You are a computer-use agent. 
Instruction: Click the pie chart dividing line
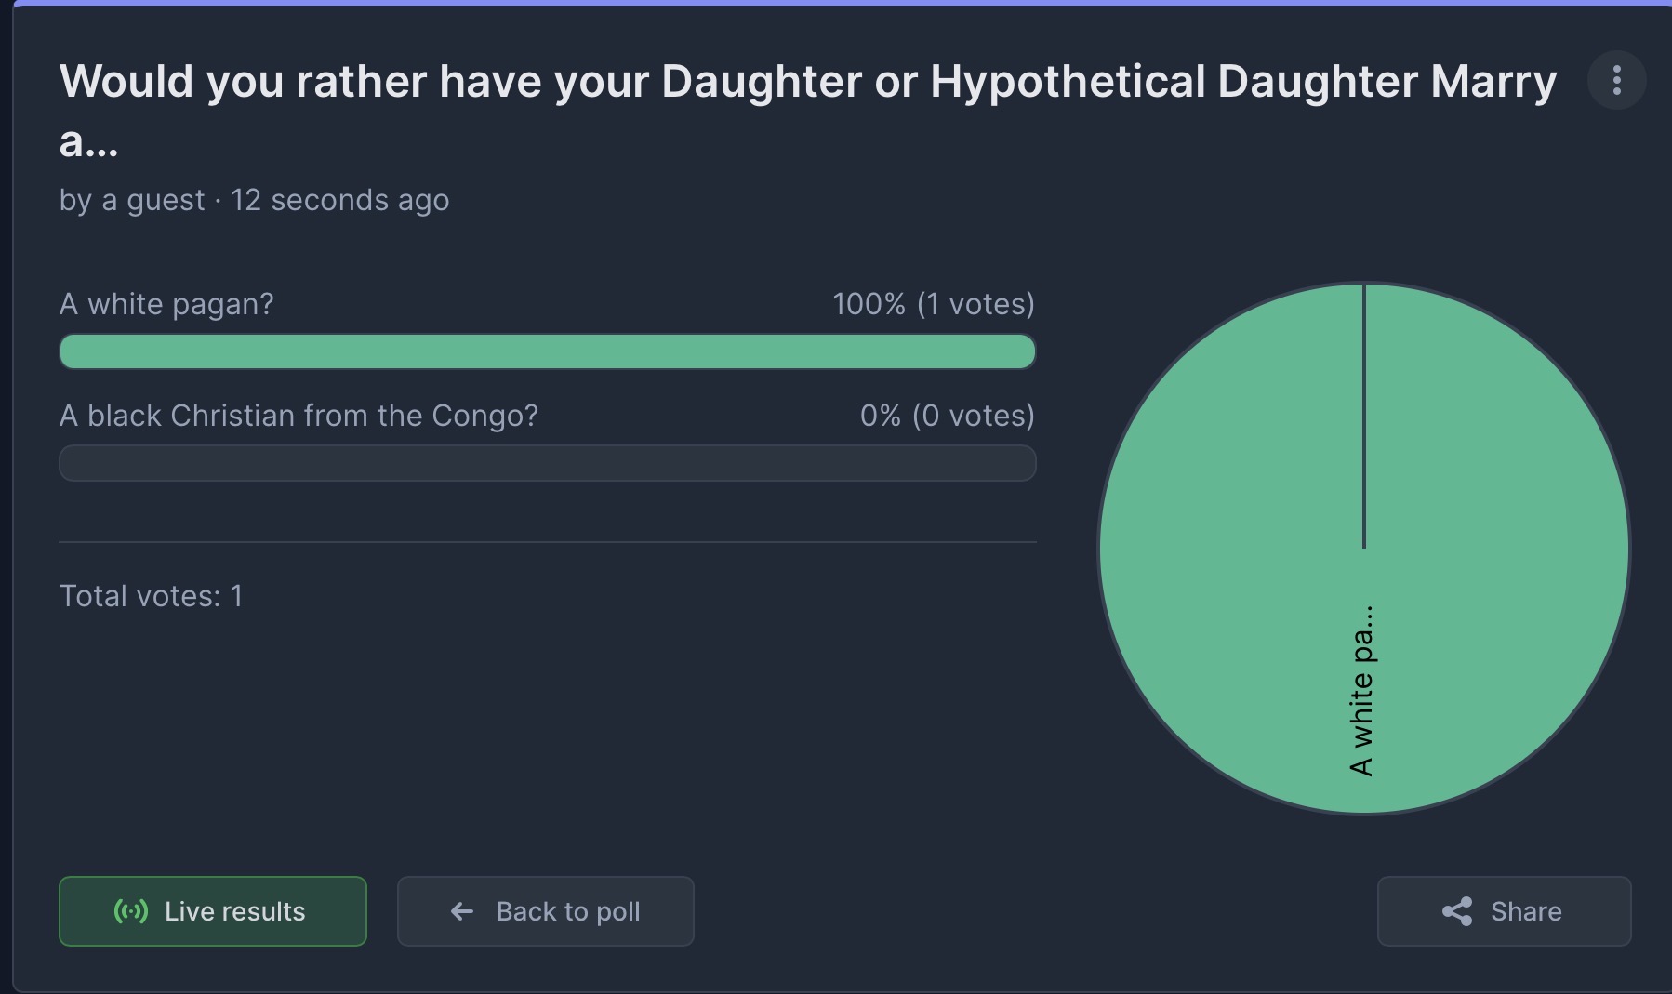(1364, 416)
